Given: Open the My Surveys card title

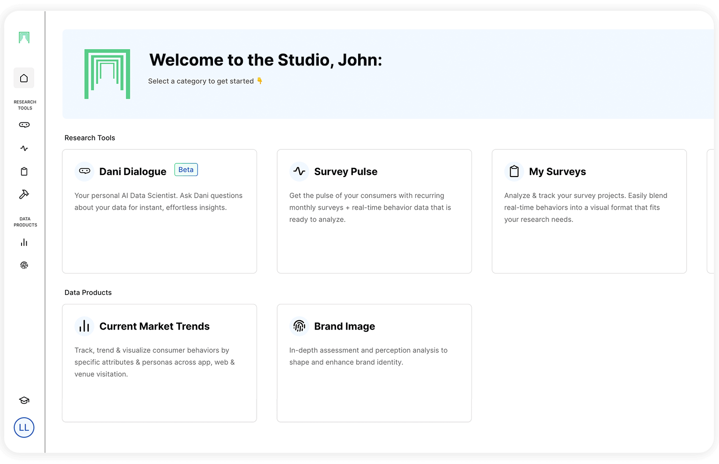Looking at the screenshot, I should click(558, 172).
